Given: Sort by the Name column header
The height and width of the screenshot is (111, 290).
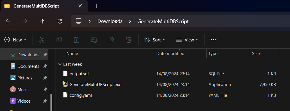Looking at the screenshot, I should (72, 54).
